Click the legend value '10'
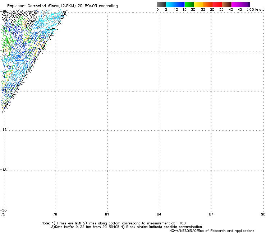The image size is (266, 233). coord(176,10)
